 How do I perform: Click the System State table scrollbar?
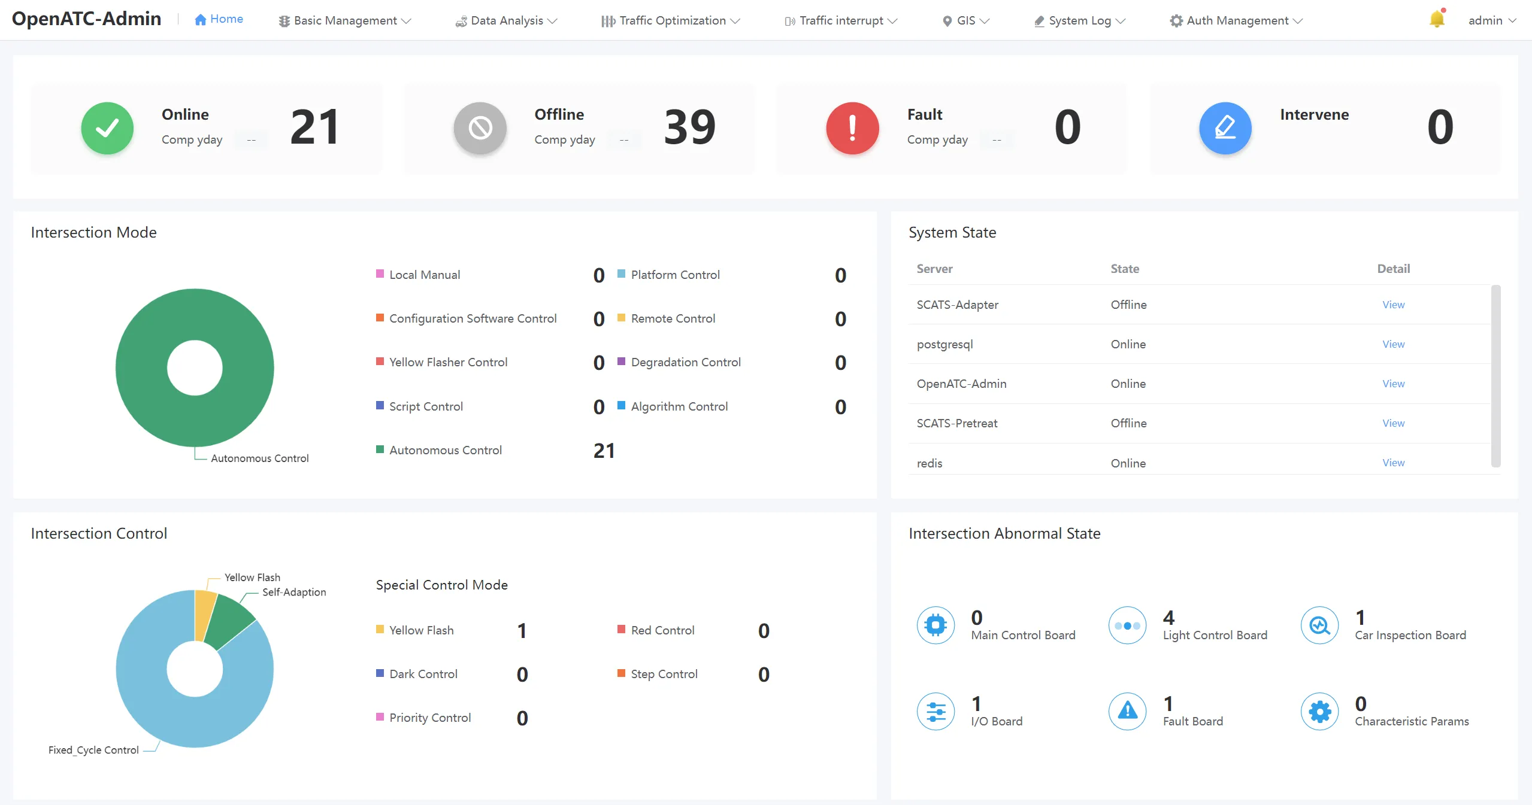[1495, 376]
